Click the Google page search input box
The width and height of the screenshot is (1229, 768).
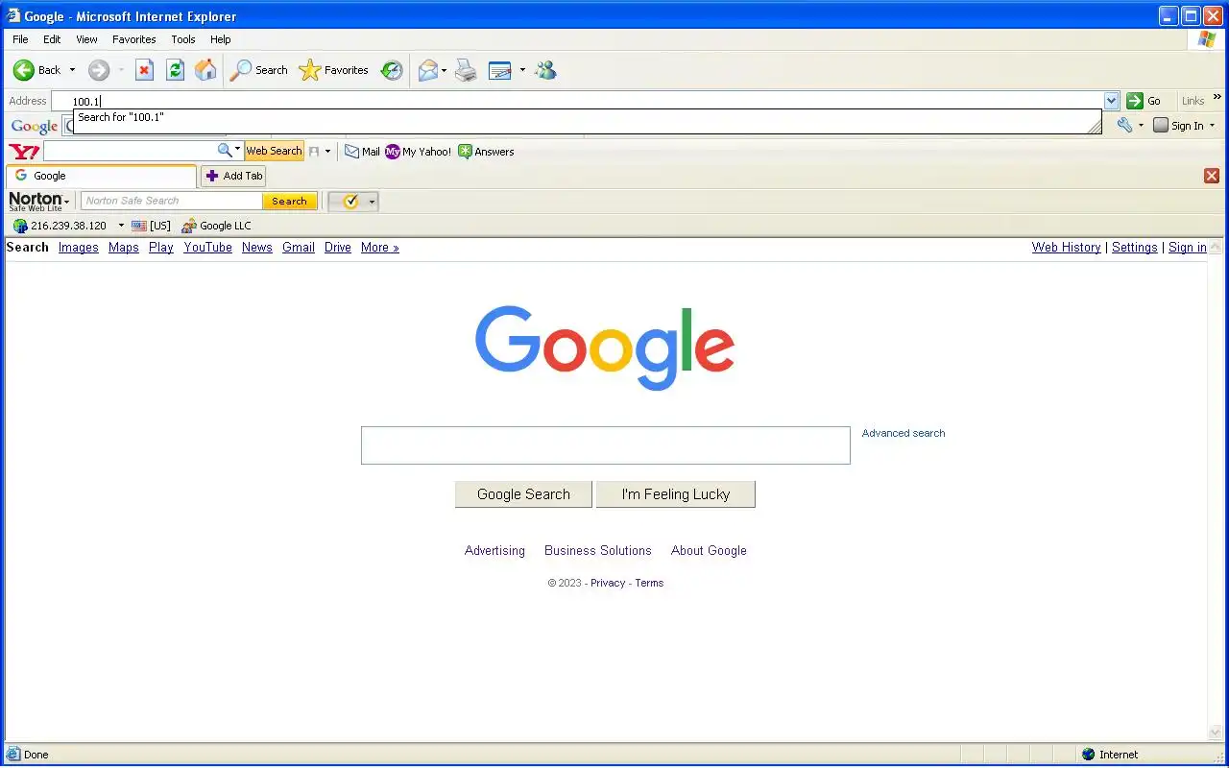click(x=606, y=445)
